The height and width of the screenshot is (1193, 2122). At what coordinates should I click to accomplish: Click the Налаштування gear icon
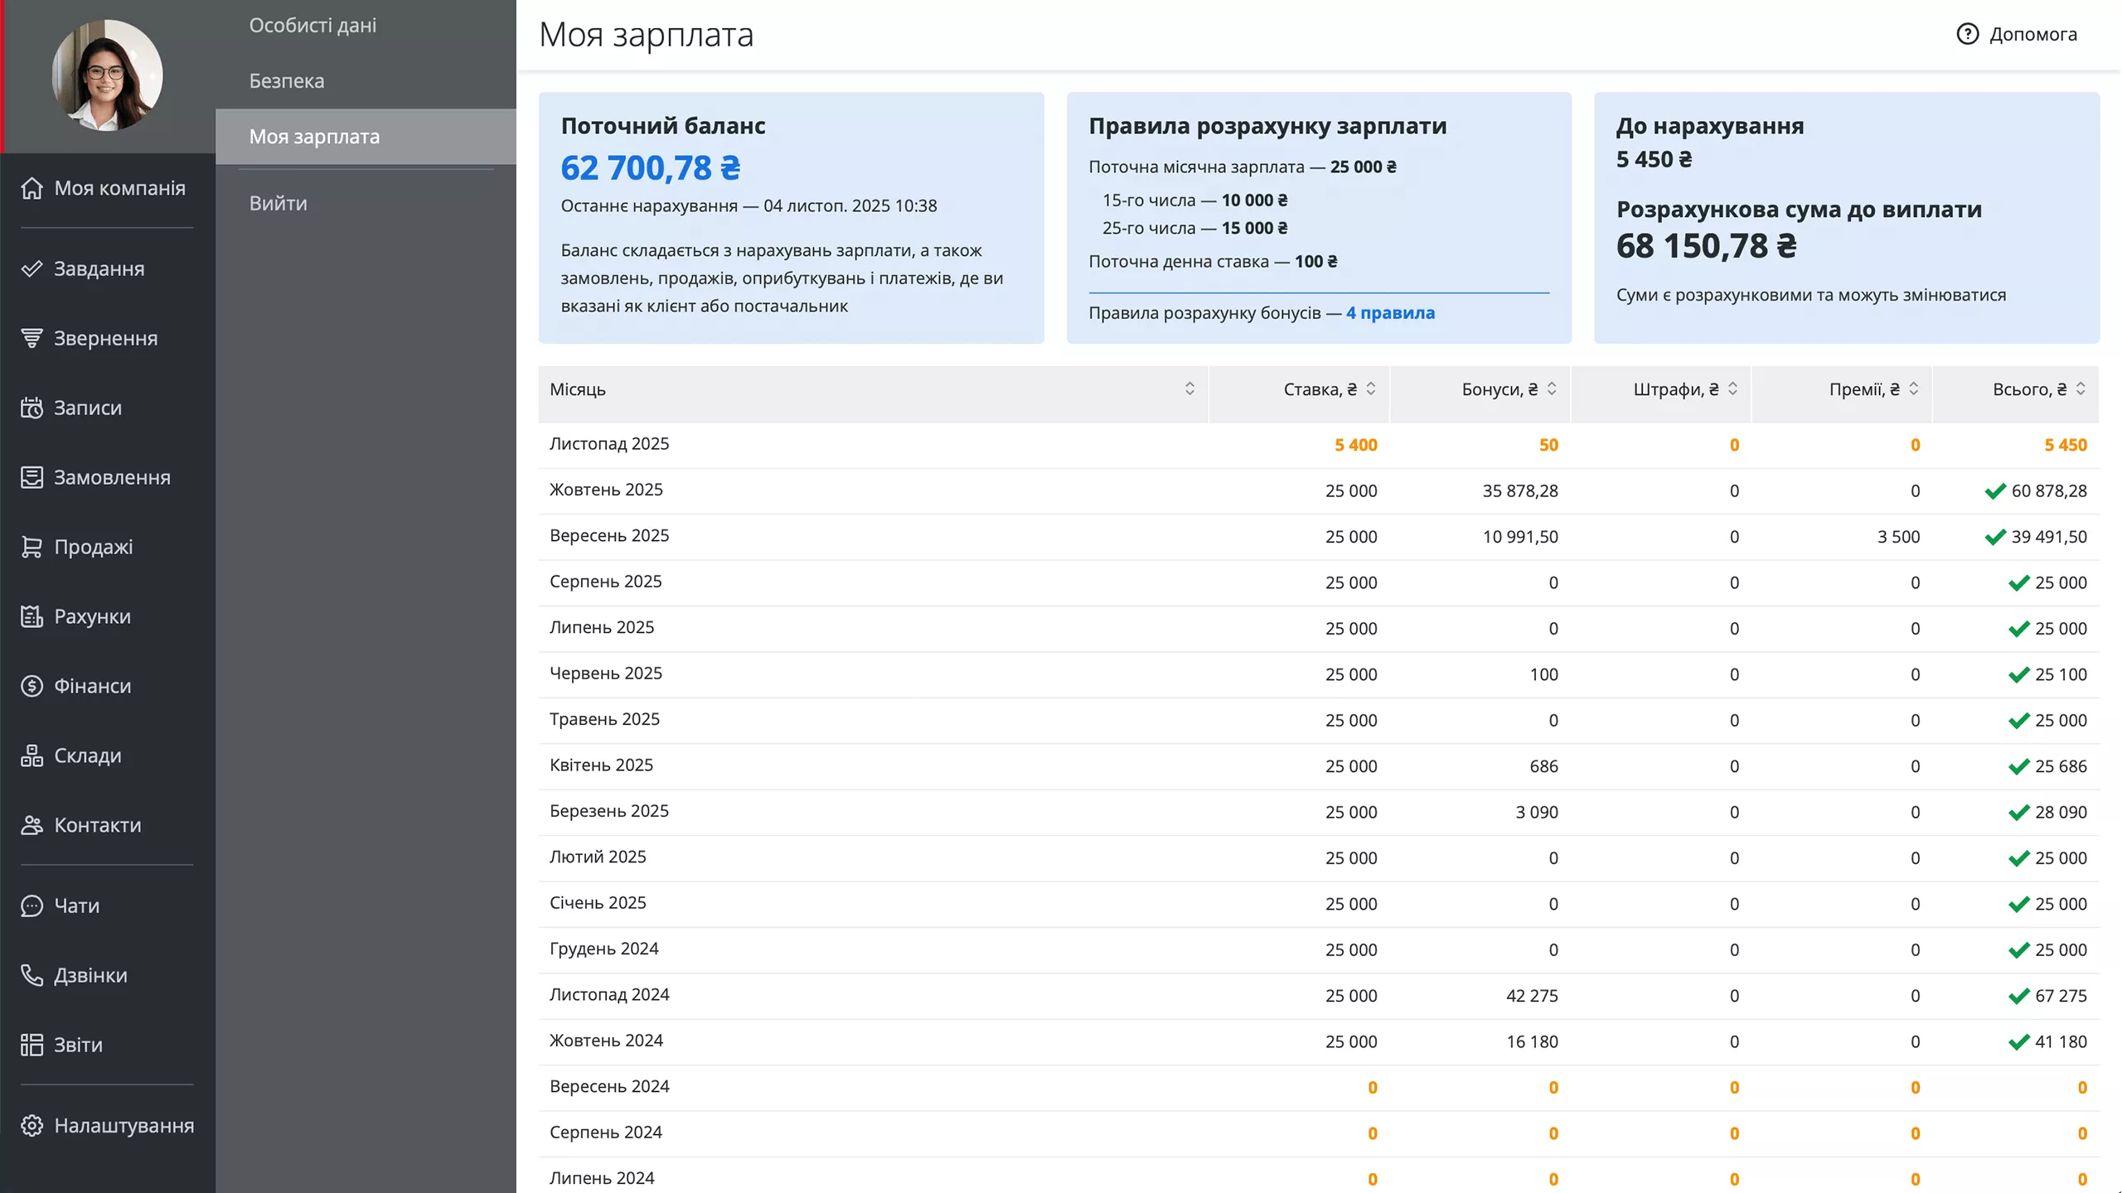[x=31, y=1125]
